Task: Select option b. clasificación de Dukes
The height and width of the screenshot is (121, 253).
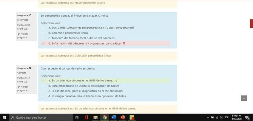Action: 43,86
